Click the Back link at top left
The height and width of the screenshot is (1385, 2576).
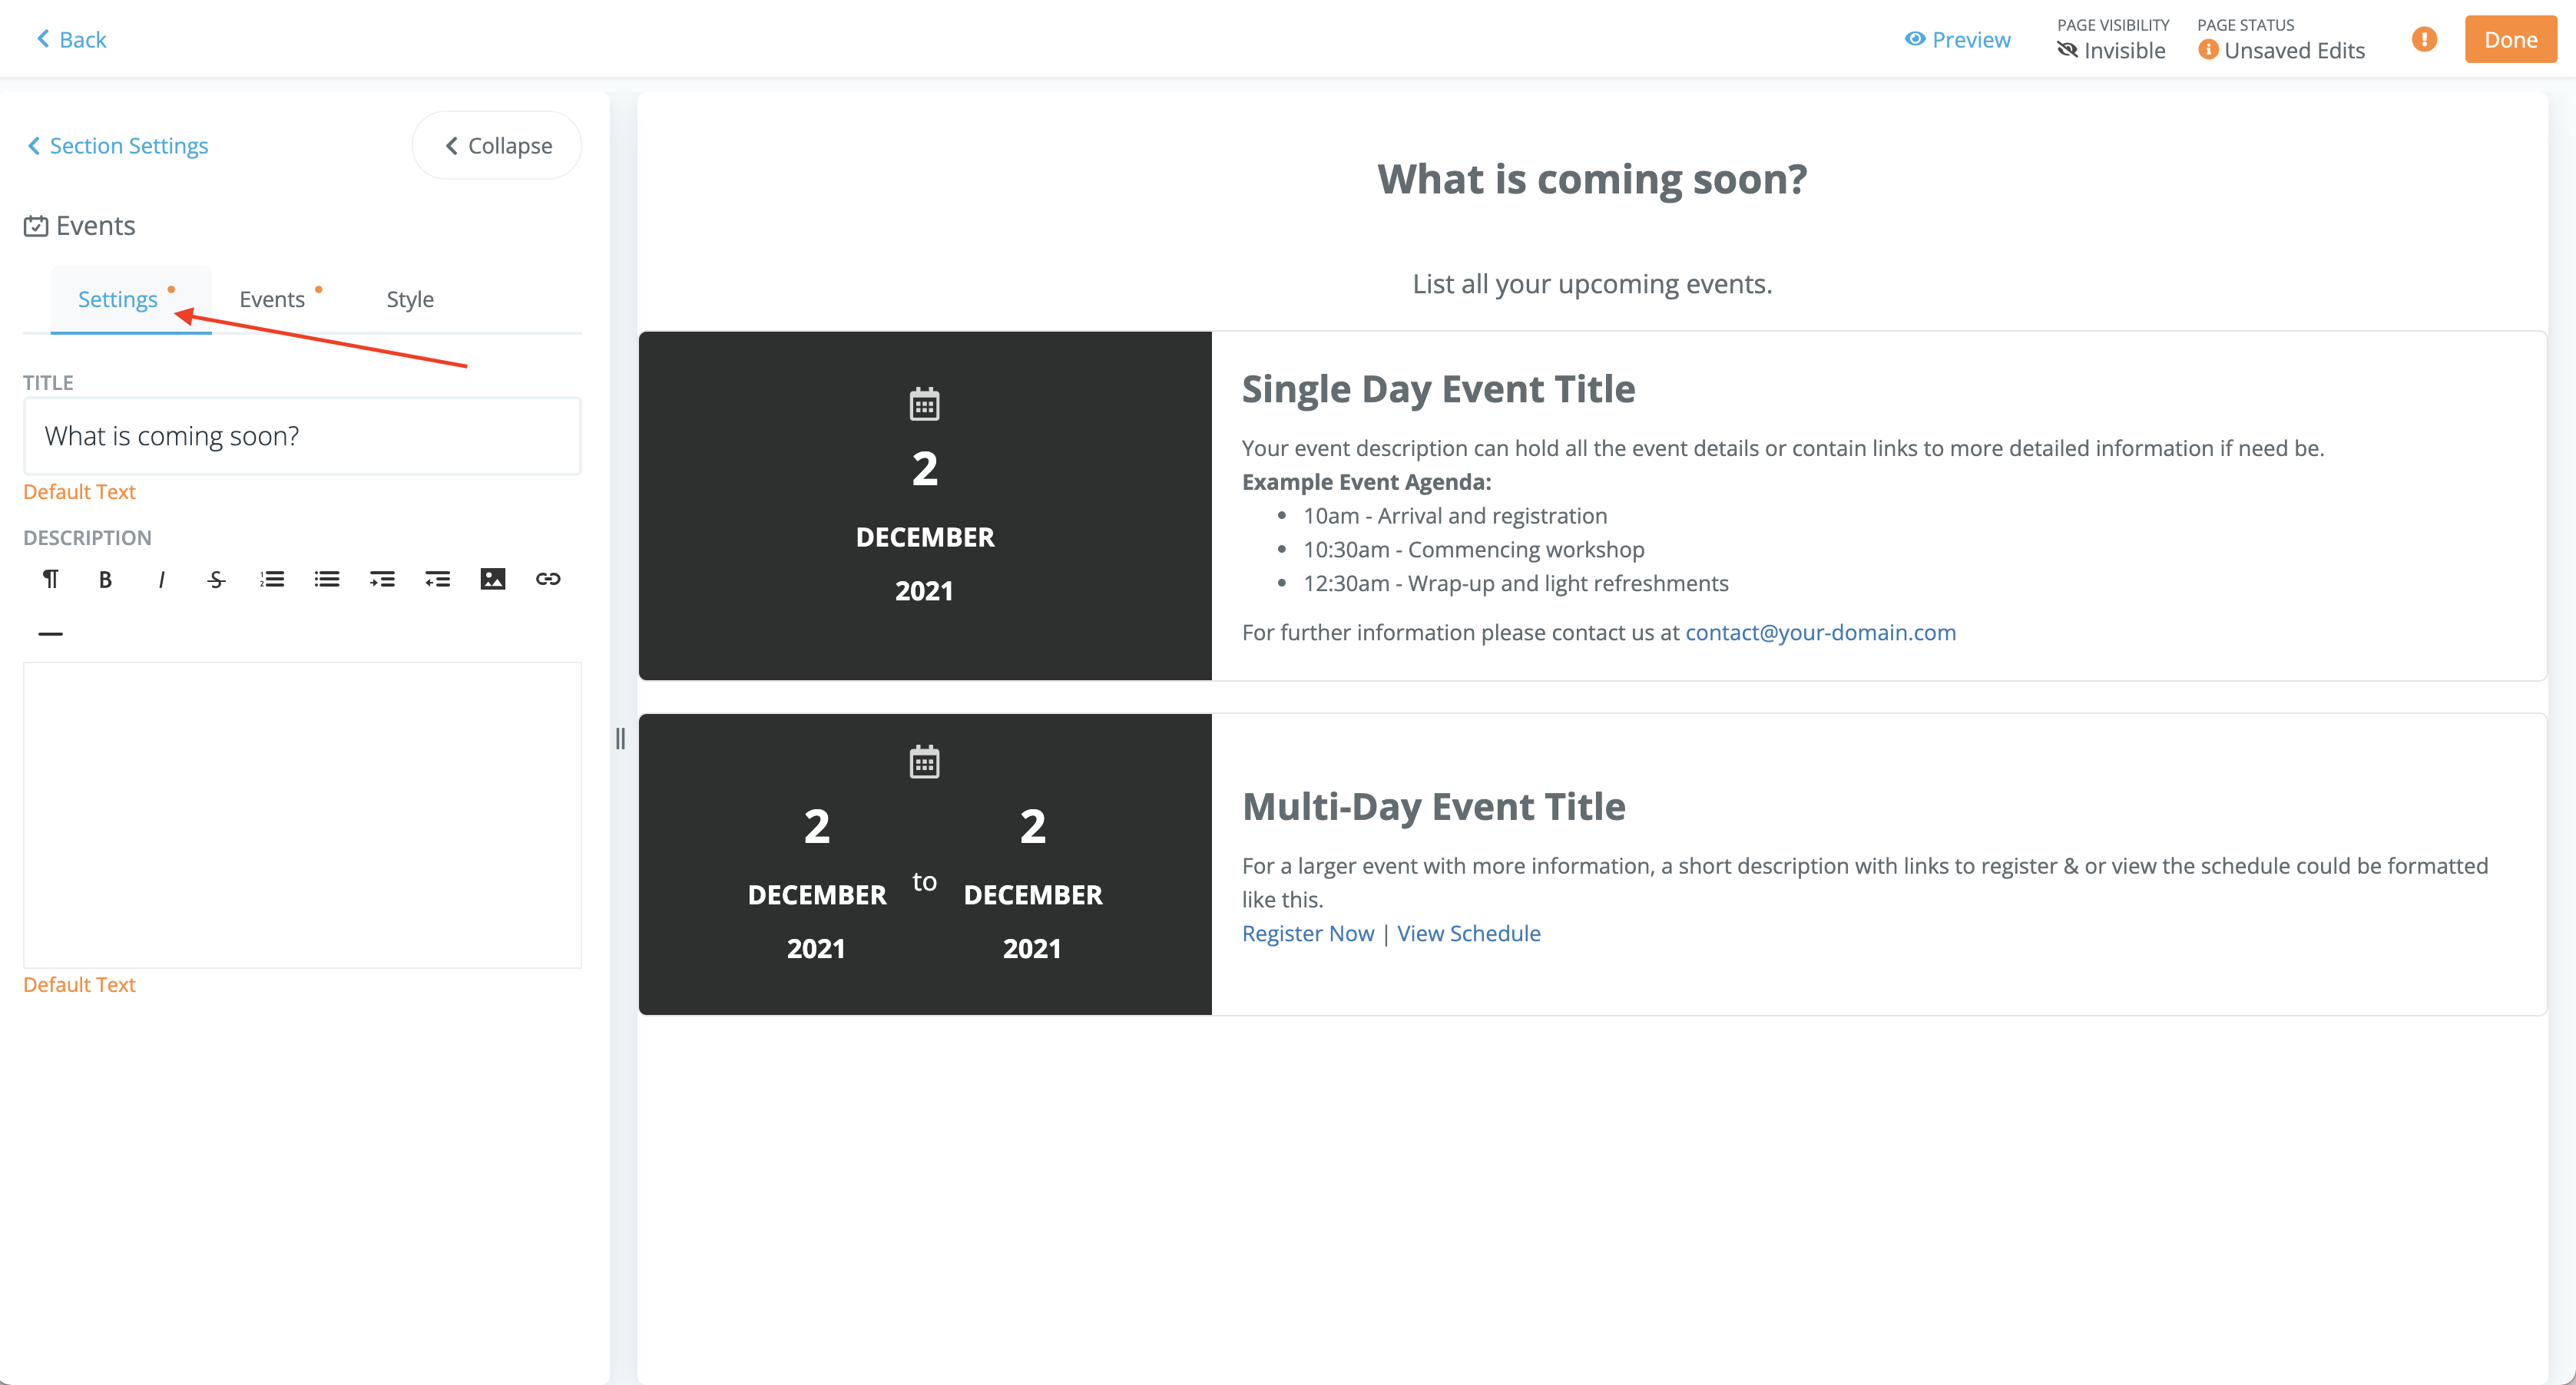pos(71,39)
